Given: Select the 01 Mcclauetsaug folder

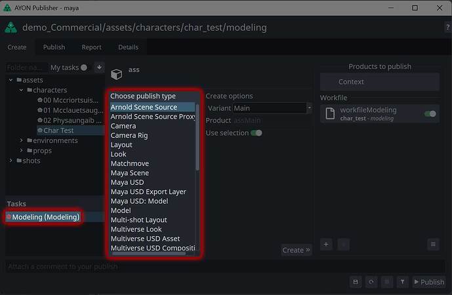Looking at the screenshot, I should (70, 110).
